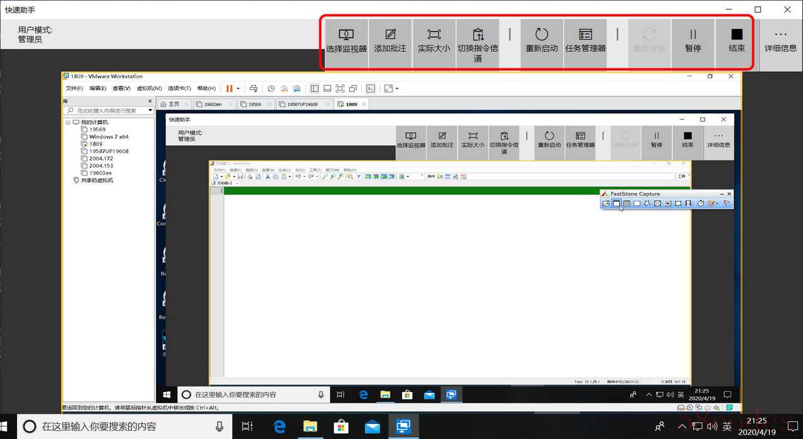Click 详细信息 in the outermost Quick Assist toolbar
The height and width of the screenshot is (439, 803).
pyautogui.click(x=780, y=41)
